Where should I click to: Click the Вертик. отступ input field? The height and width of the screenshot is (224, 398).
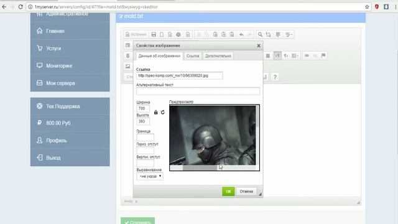pos(145,163)
